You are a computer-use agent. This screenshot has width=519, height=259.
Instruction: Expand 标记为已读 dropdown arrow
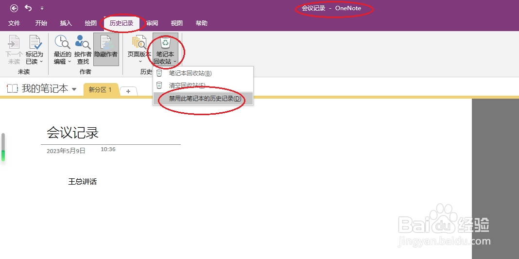[41, 62]
